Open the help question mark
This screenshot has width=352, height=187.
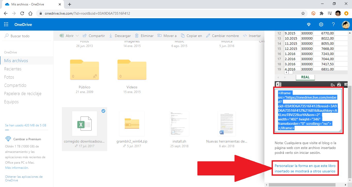tap(333, 25)
